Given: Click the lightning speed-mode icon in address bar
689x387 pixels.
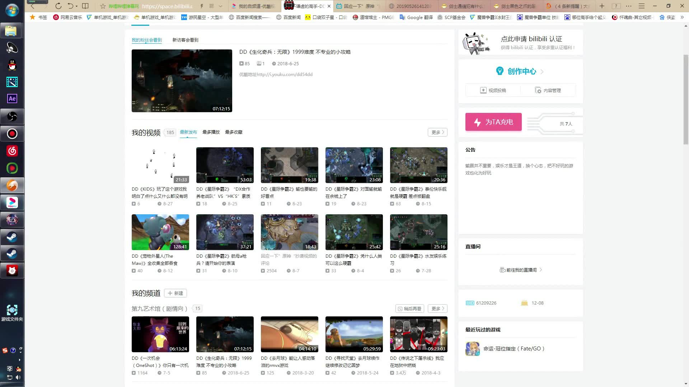Looking at the screenshot, I should (x=202, y=6).
